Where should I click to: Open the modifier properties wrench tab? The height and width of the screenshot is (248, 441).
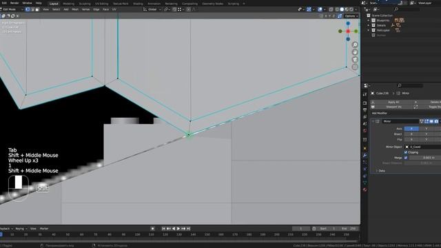(365, 156)
